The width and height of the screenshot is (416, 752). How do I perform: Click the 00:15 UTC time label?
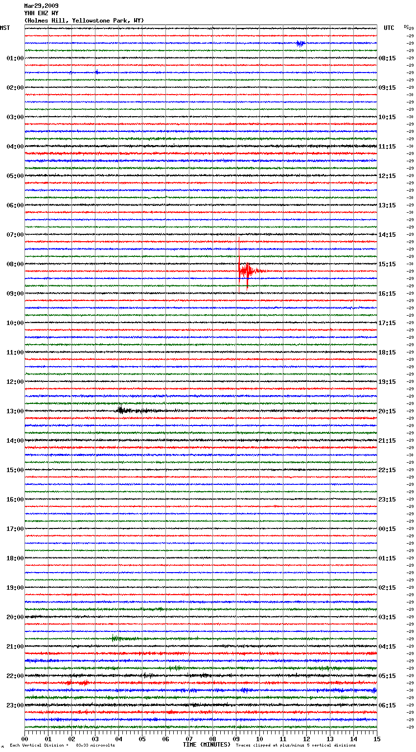[x=387, y=529]
